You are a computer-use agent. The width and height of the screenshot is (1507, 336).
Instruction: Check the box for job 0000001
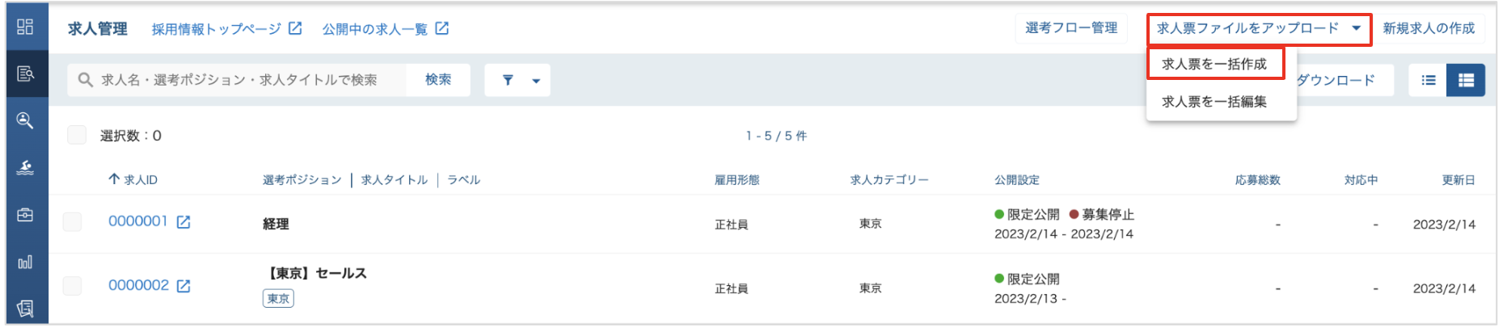(x=72, y=221)
